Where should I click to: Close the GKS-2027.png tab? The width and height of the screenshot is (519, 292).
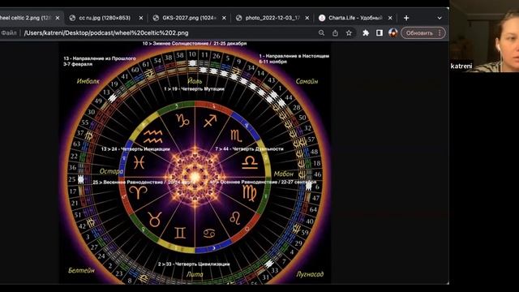tap(224, 18)
